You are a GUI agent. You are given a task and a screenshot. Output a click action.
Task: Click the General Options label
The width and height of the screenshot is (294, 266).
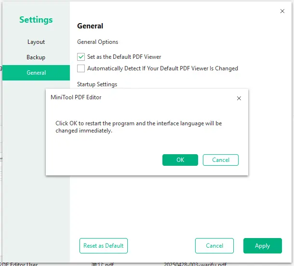tap(97, 42)
